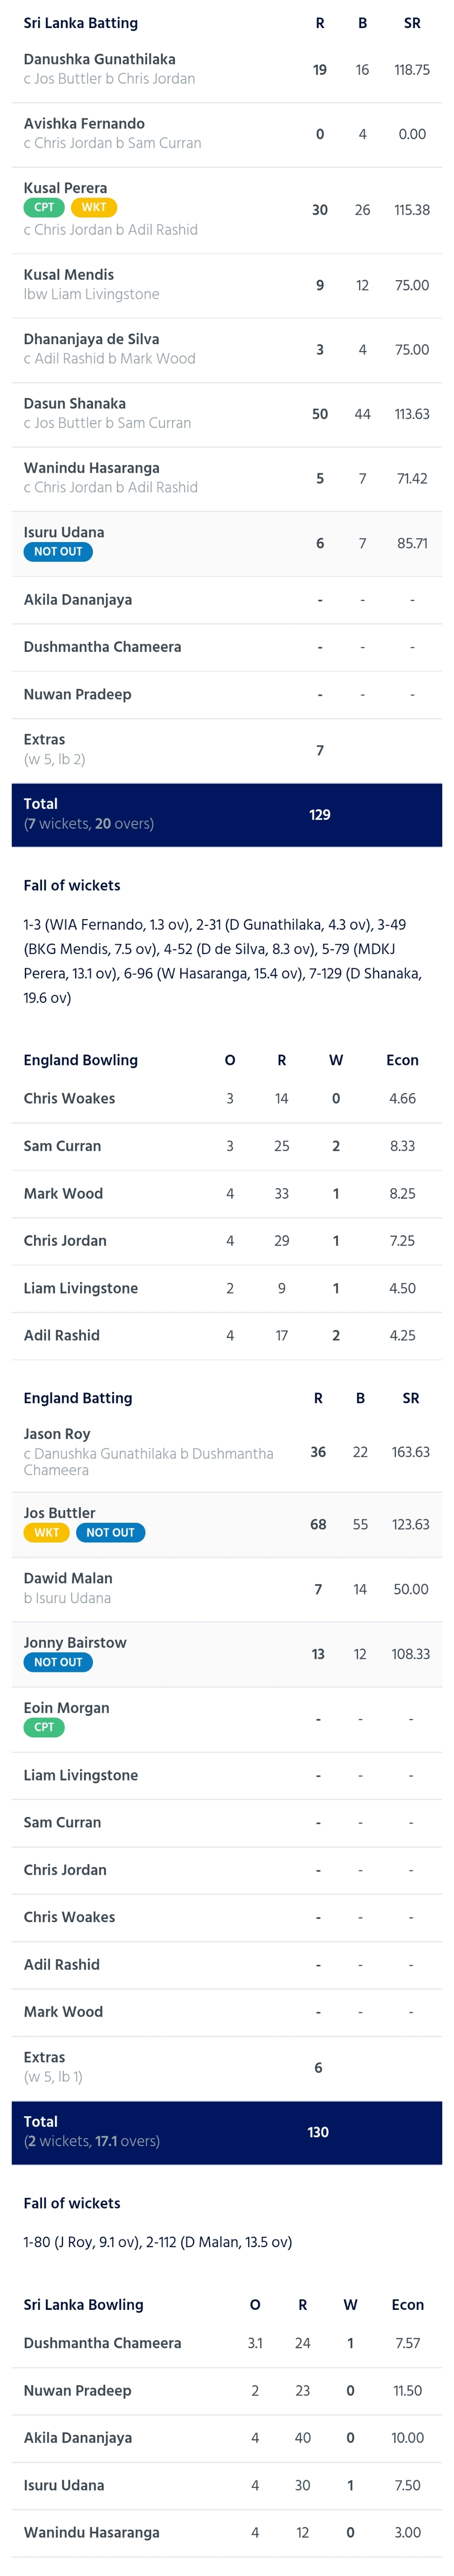
Task: Open Chris Woakes bowling figures row
Action: coord(227,1098)
